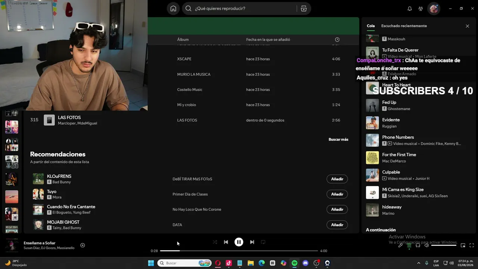Click Buscar más link
478x269 pixels.
coord(338,139)
